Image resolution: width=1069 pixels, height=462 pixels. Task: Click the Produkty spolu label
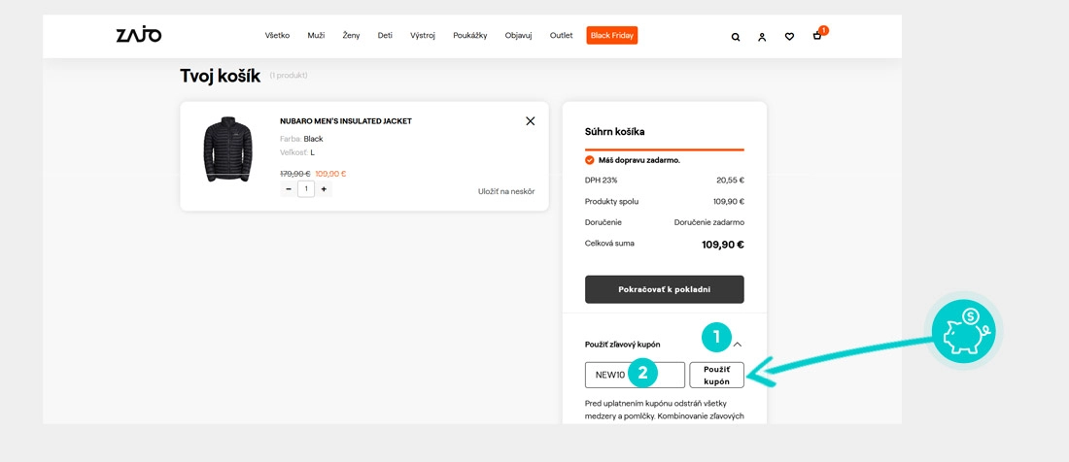click(611, 202)
